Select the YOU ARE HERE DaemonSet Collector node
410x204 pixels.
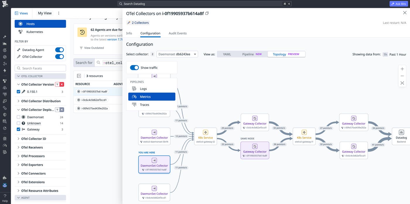pyautogui.click(x=154, y=164)
